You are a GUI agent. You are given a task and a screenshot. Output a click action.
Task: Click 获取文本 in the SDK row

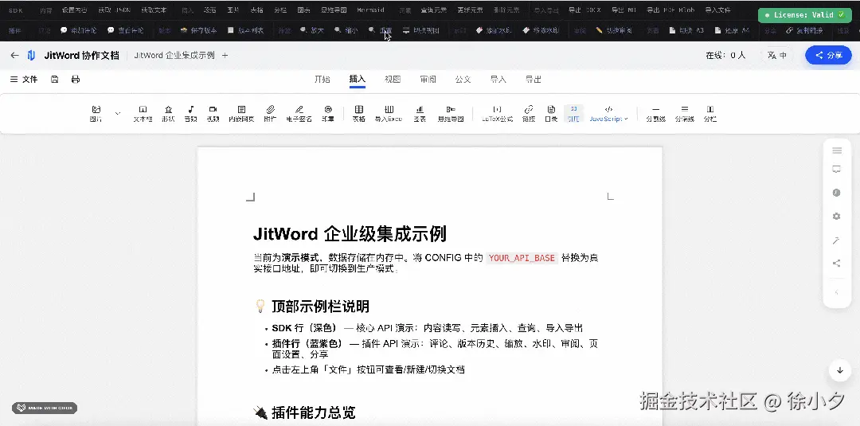pyautogui.click(x=154, y=10)
